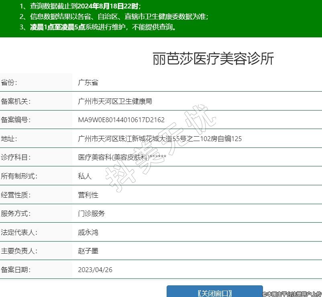Select the filing number MA9W0E80144010617D2162
The image size is (322, 297).
121,120
